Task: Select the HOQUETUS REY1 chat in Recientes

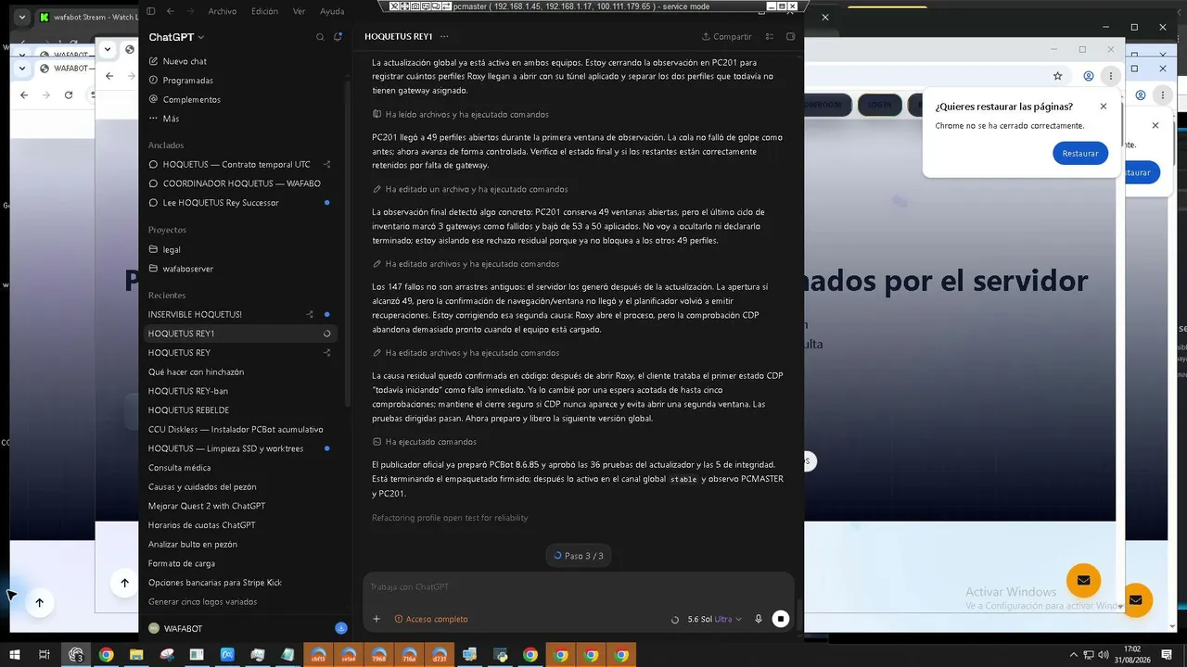Action: tap(239, 333)
